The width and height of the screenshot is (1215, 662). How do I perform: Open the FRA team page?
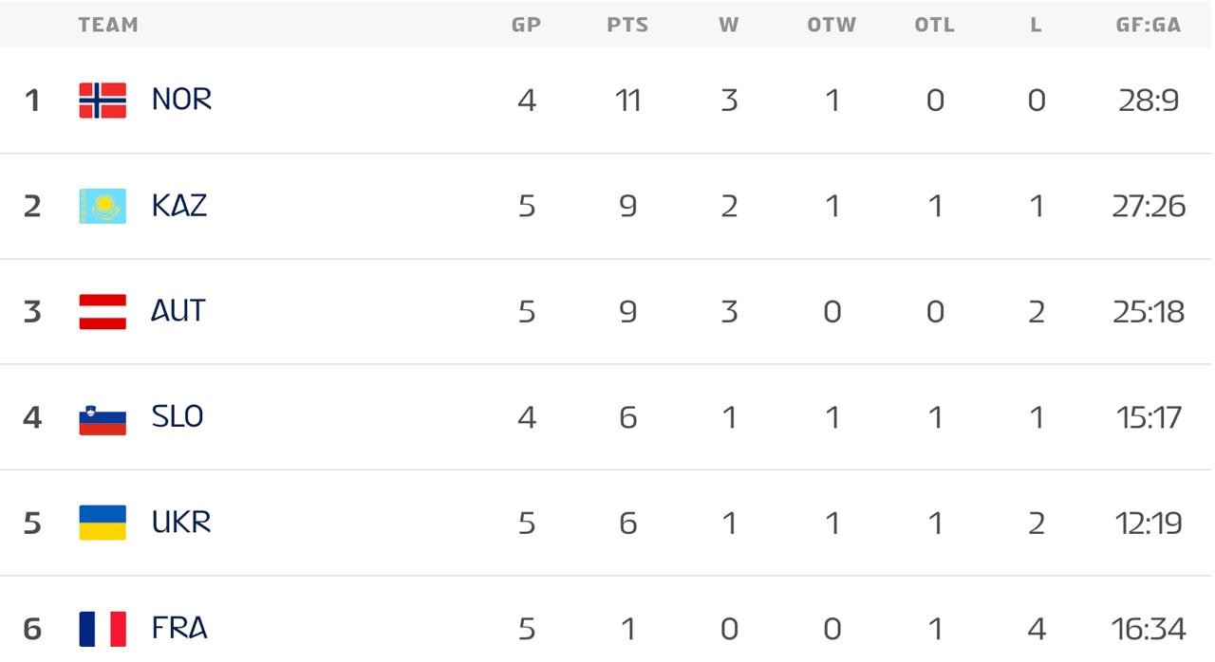click(x=179, y=628)
